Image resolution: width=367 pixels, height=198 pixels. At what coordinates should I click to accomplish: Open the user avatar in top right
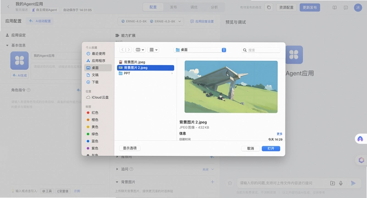pyautogui.click(x=358, y=7)
